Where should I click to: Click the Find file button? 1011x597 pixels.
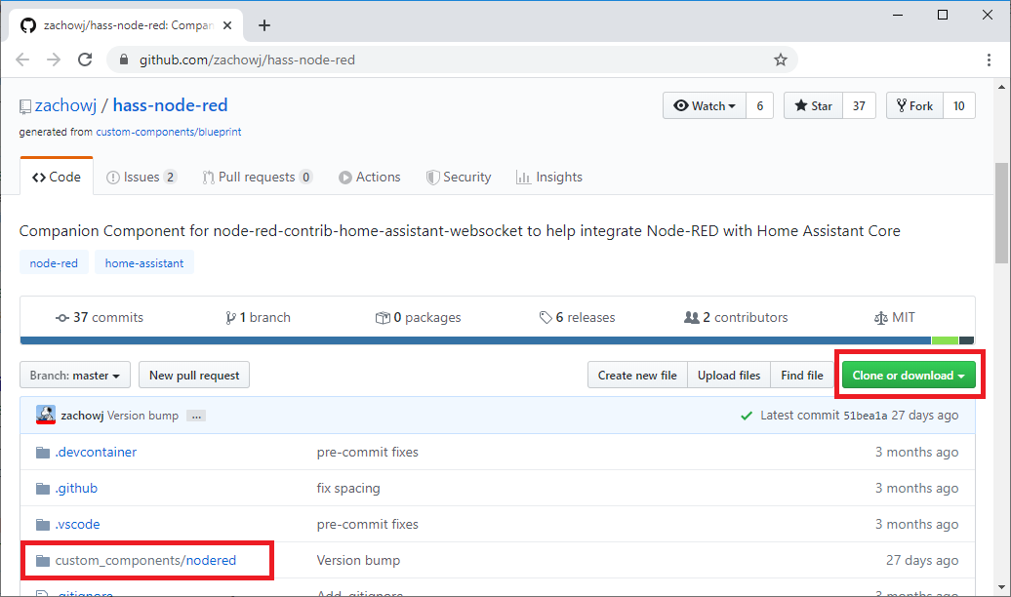point(802,376)
